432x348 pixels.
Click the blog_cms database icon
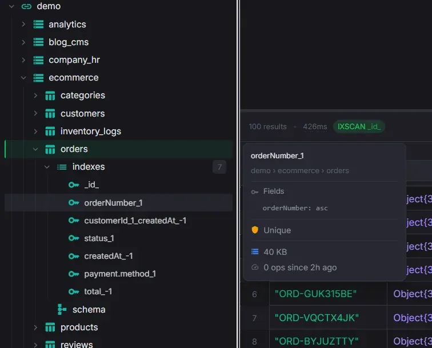(x=38, y=42)
